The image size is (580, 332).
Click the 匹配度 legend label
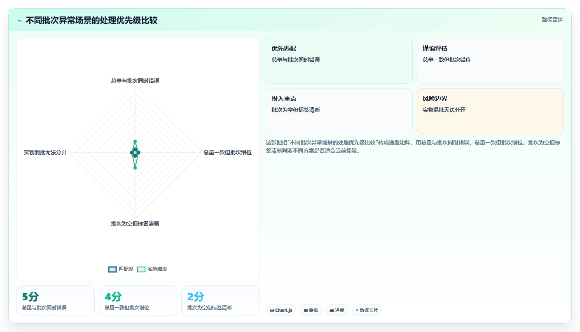[126, 269]
